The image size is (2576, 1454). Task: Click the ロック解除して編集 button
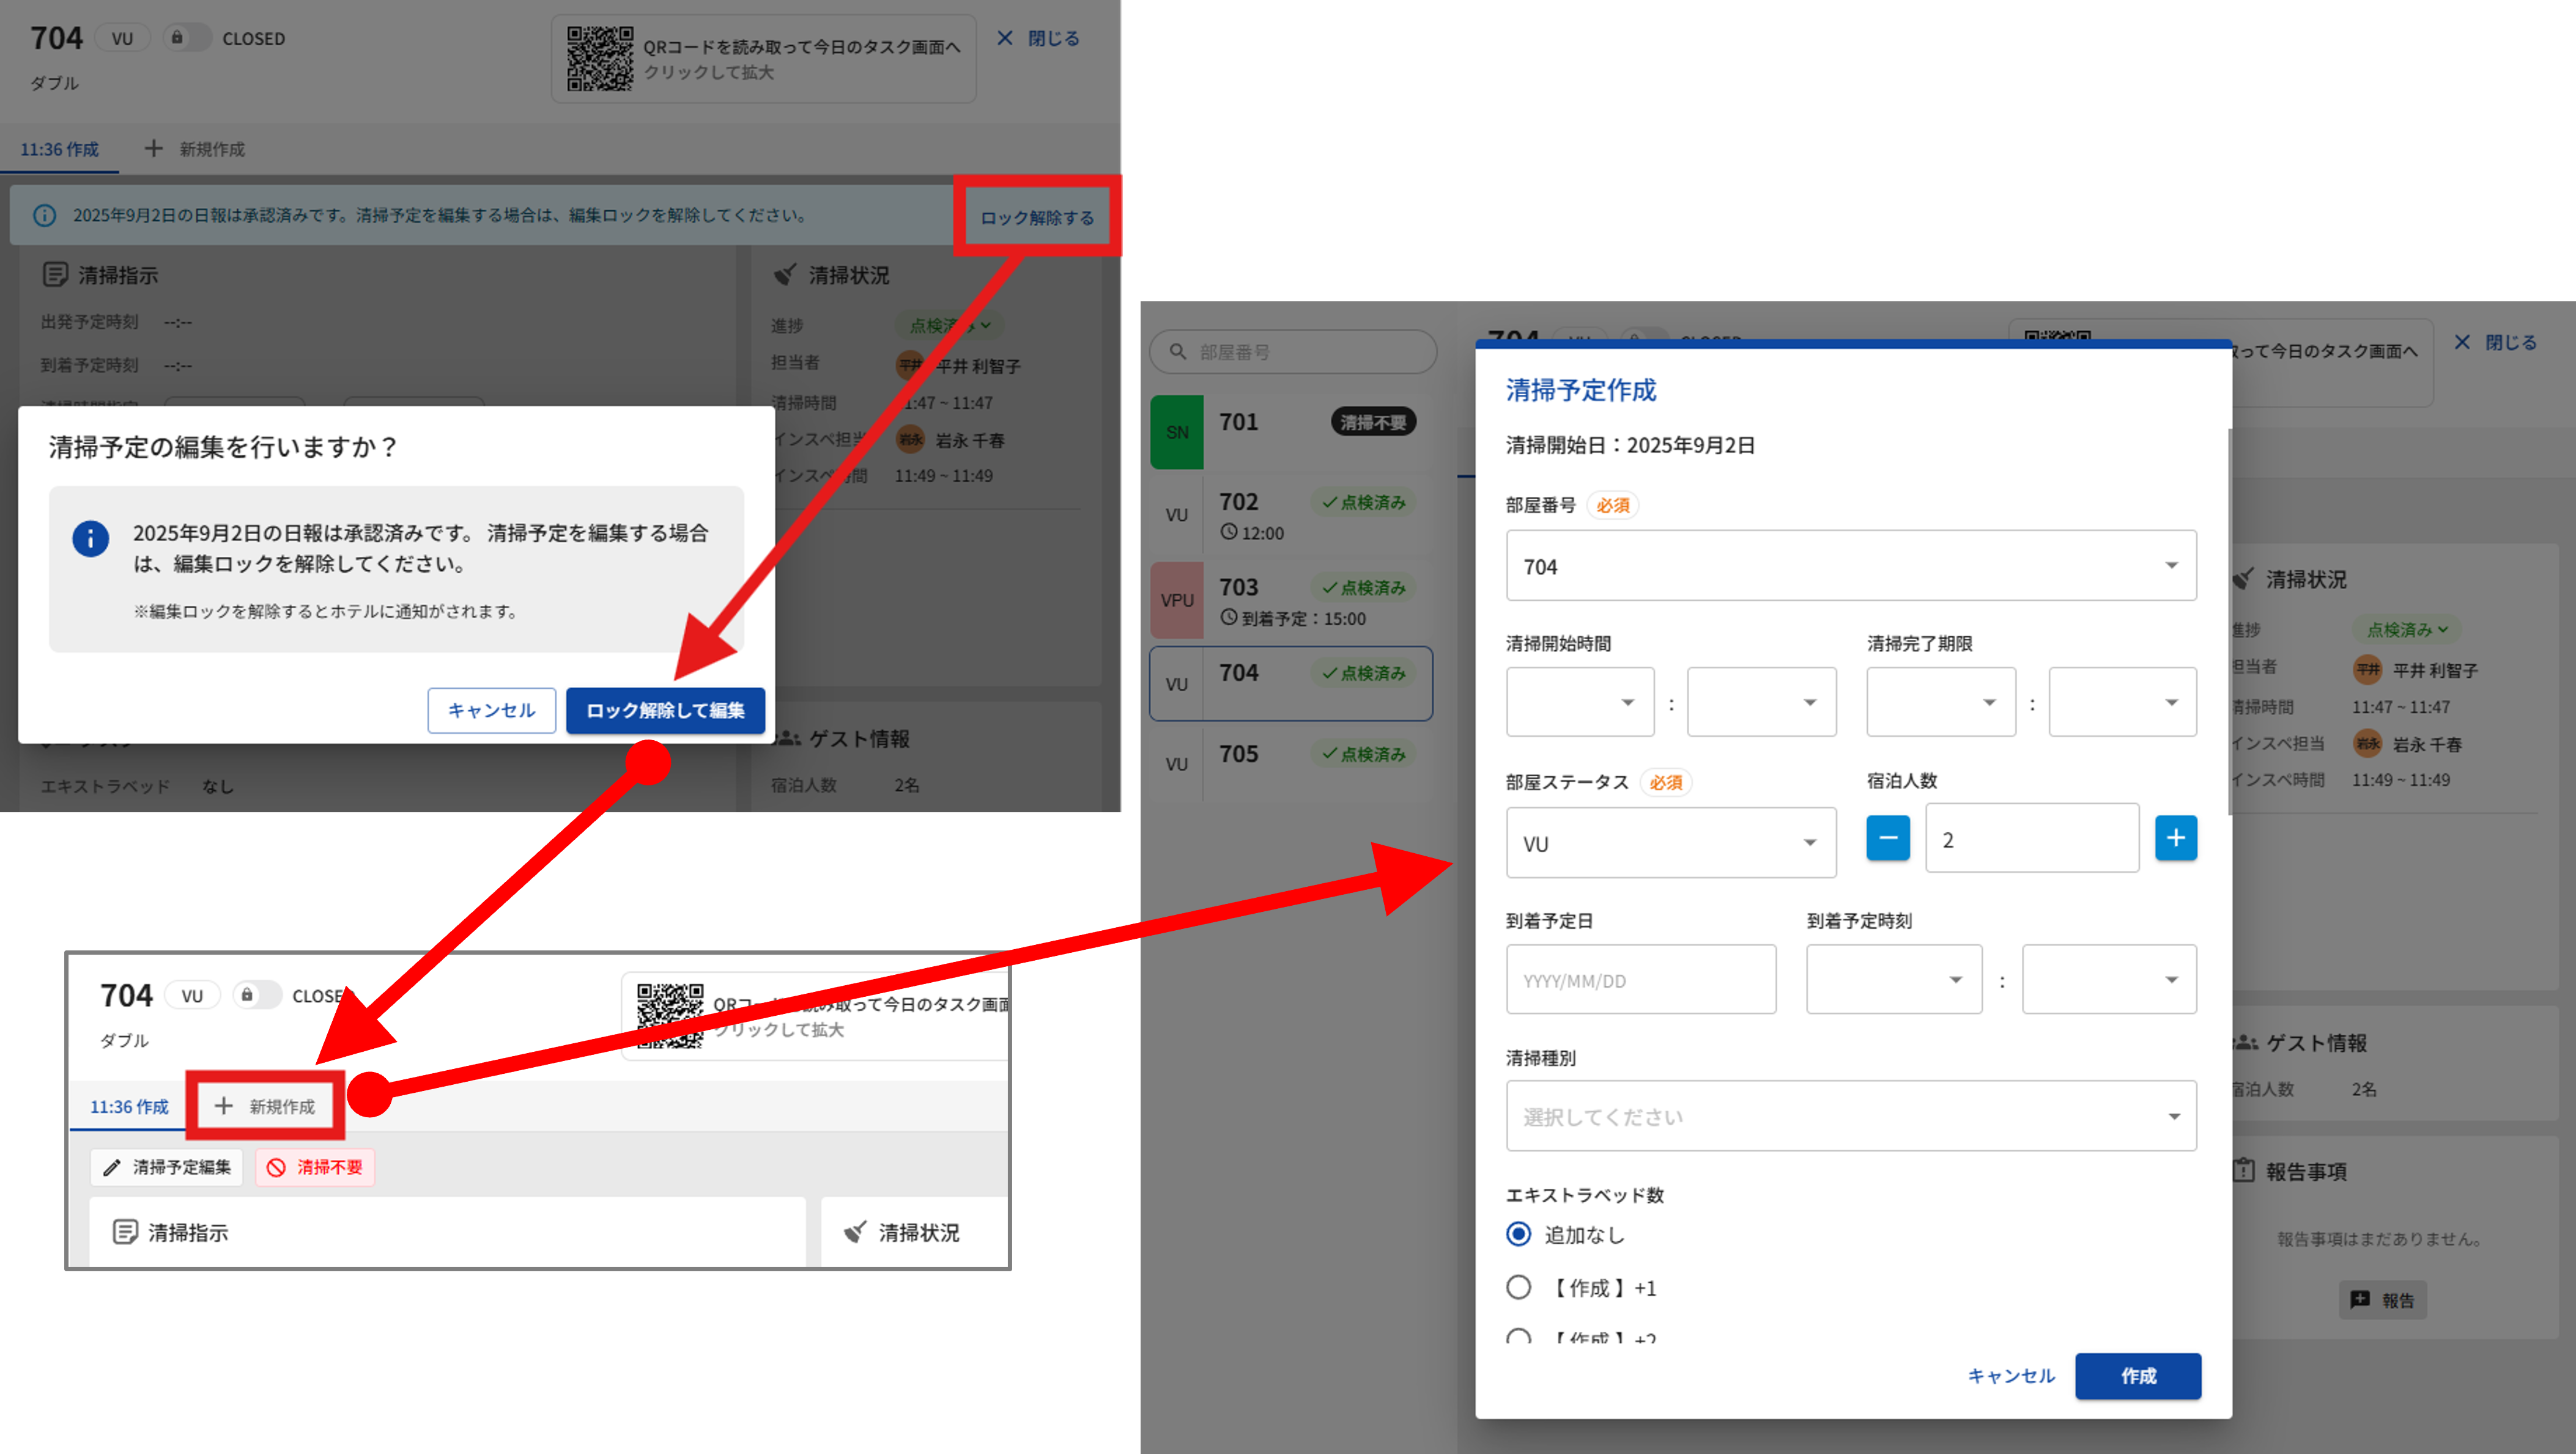tap(665, 711)
